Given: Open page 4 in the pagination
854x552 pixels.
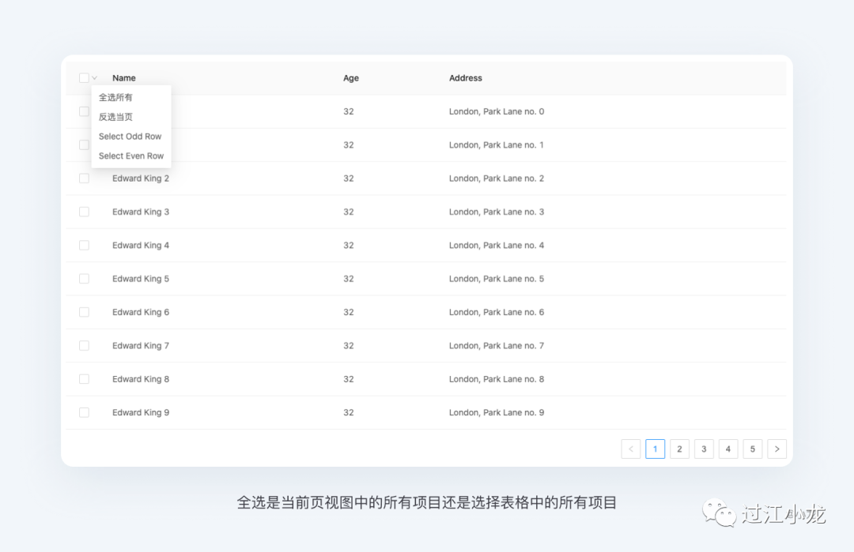Looking at the screenshot, I should [728, 449].
